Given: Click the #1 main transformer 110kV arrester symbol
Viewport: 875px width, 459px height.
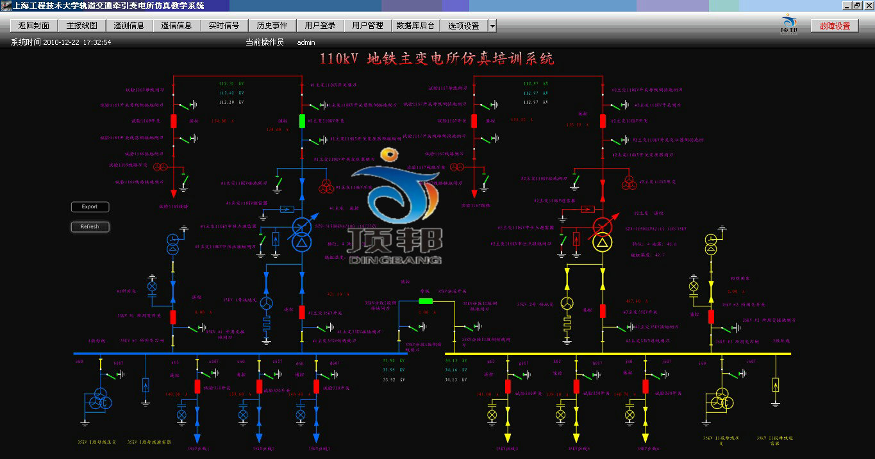Looking at the screenshot, I should pyautogui.click(x=287, y=209).
